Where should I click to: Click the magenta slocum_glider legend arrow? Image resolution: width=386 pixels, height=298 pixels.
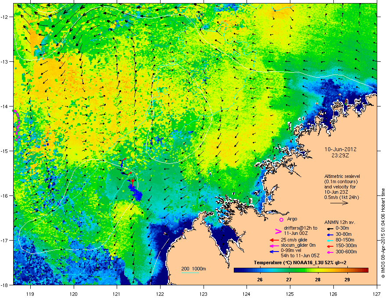275,246
